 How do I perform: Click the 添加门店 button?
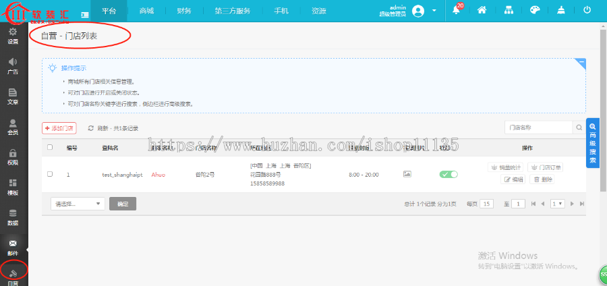pos(60,127)
